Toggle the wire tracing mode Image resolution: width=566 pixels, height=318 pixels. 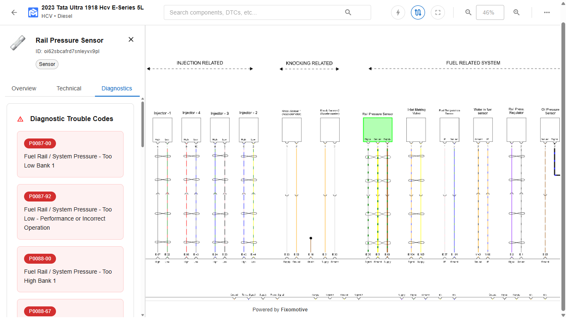tap(418, 12)
